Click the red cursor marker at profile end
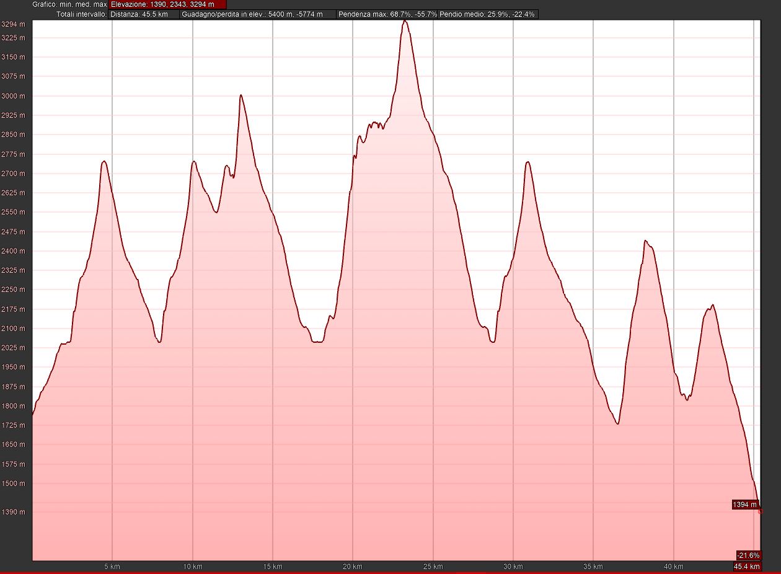781x574 pixels. point(761,511)
